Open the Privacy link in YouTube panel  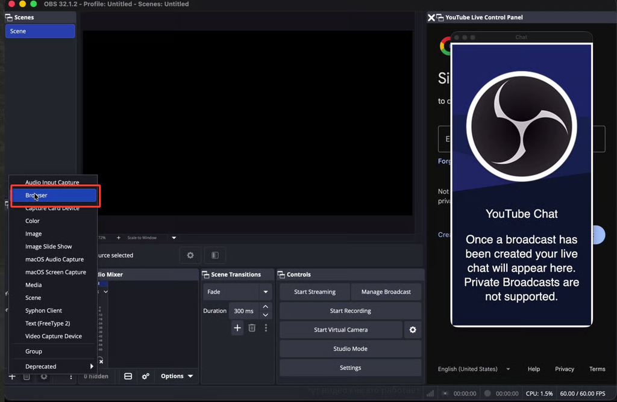pyautogui.click(x=564, y=369)
